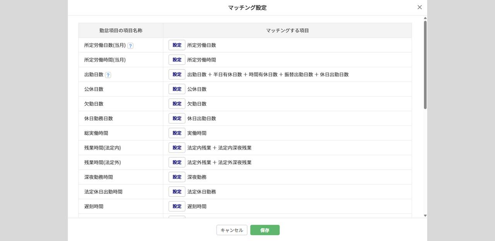Click help icon next to 所定労働日数(当月)
The width and height of the screenshot is (495, 241).
130,46
